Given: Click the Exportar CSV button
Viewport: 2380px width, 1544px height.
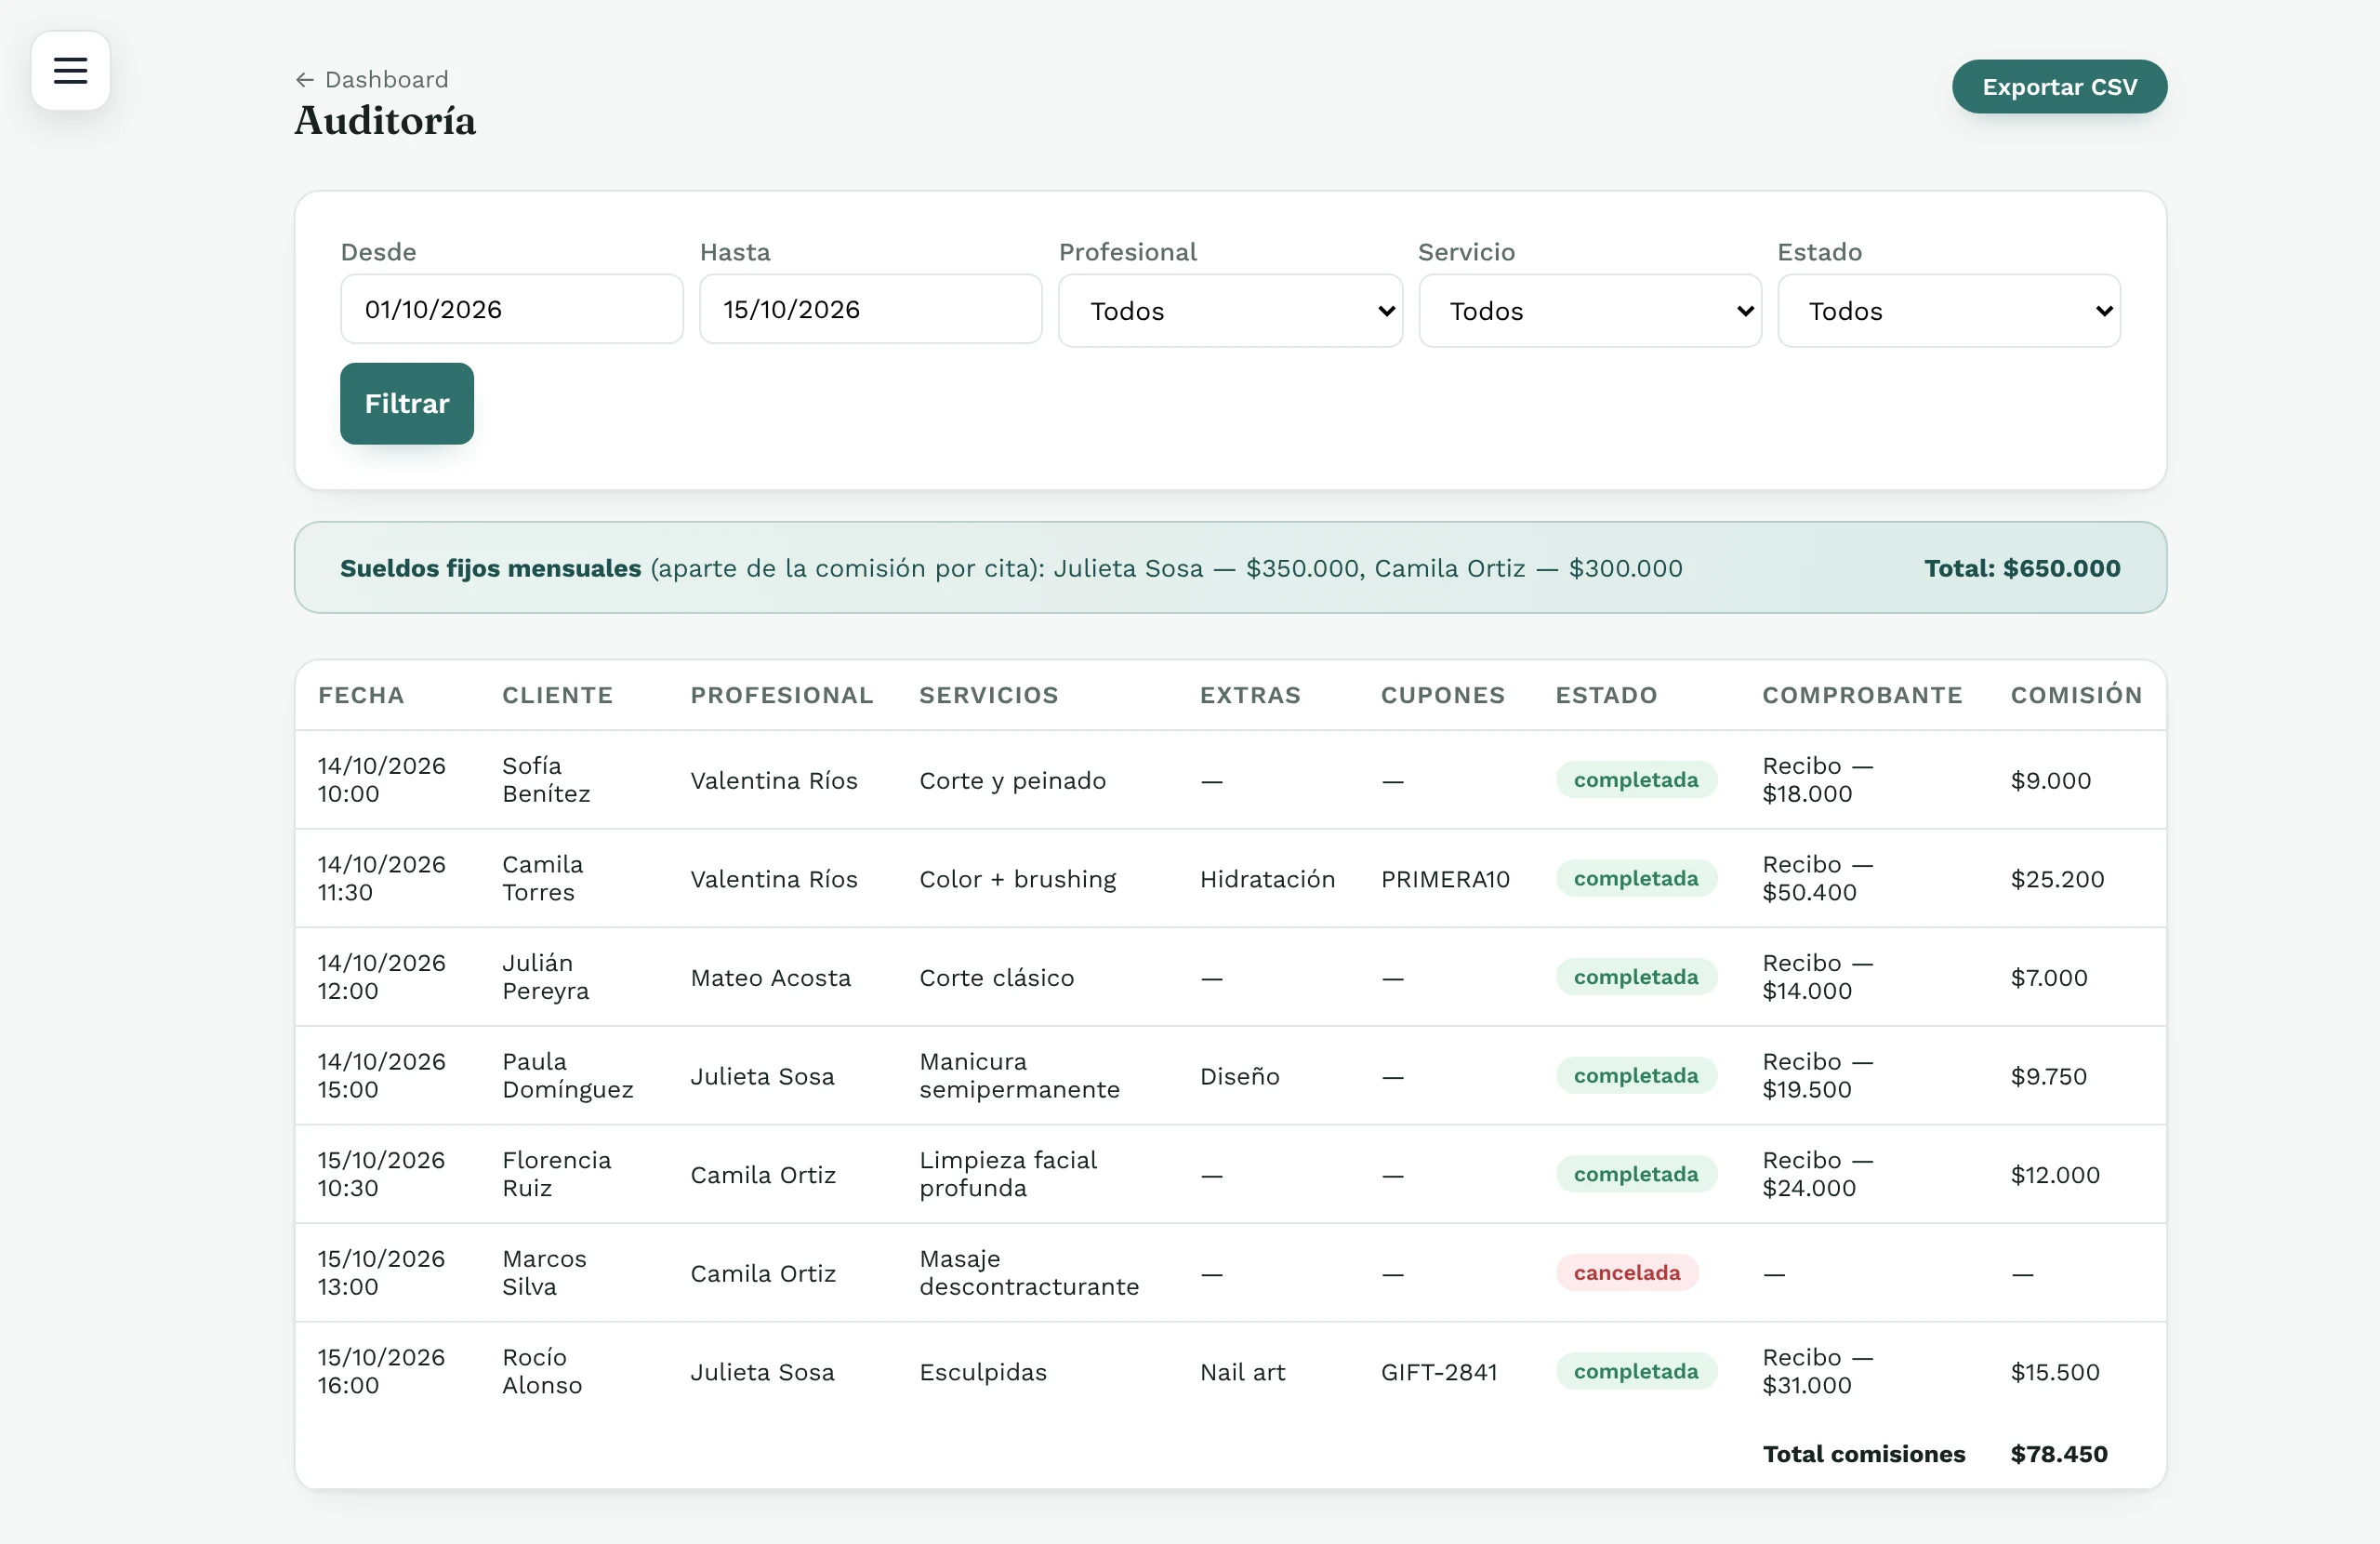Looking at the screenshot, I should (x=2059, y=87).
